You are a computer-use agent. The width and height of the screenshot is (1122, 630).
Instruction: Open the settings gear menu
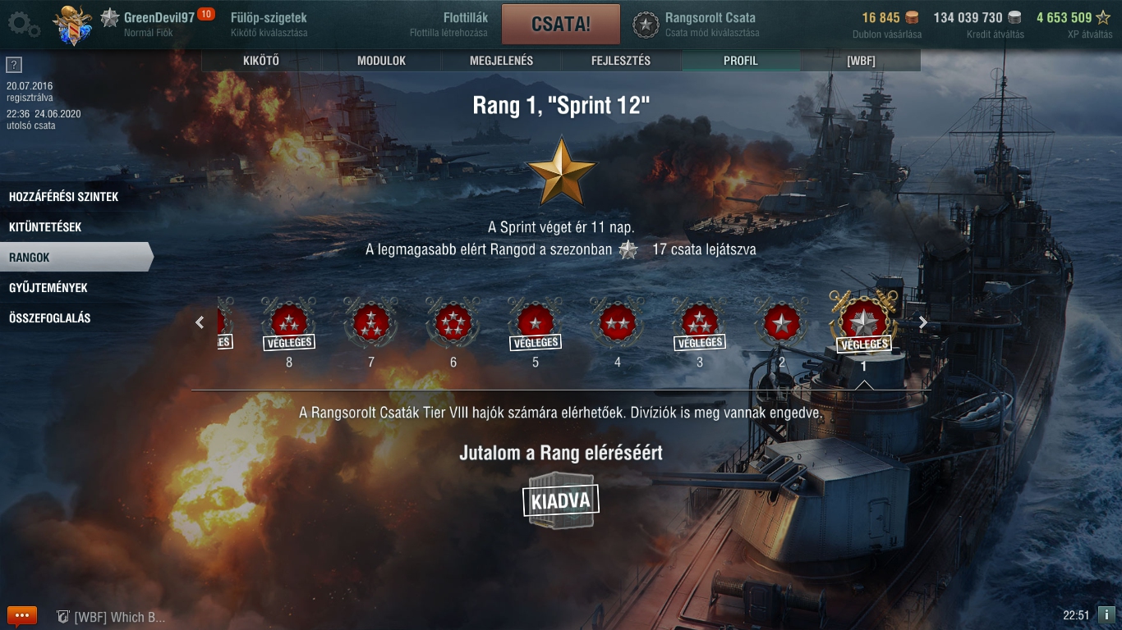22,24
